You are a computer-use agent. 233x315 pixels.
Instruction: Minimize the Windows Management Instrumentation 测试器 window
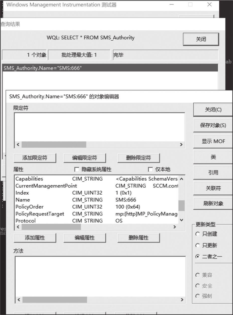point(172,5)
